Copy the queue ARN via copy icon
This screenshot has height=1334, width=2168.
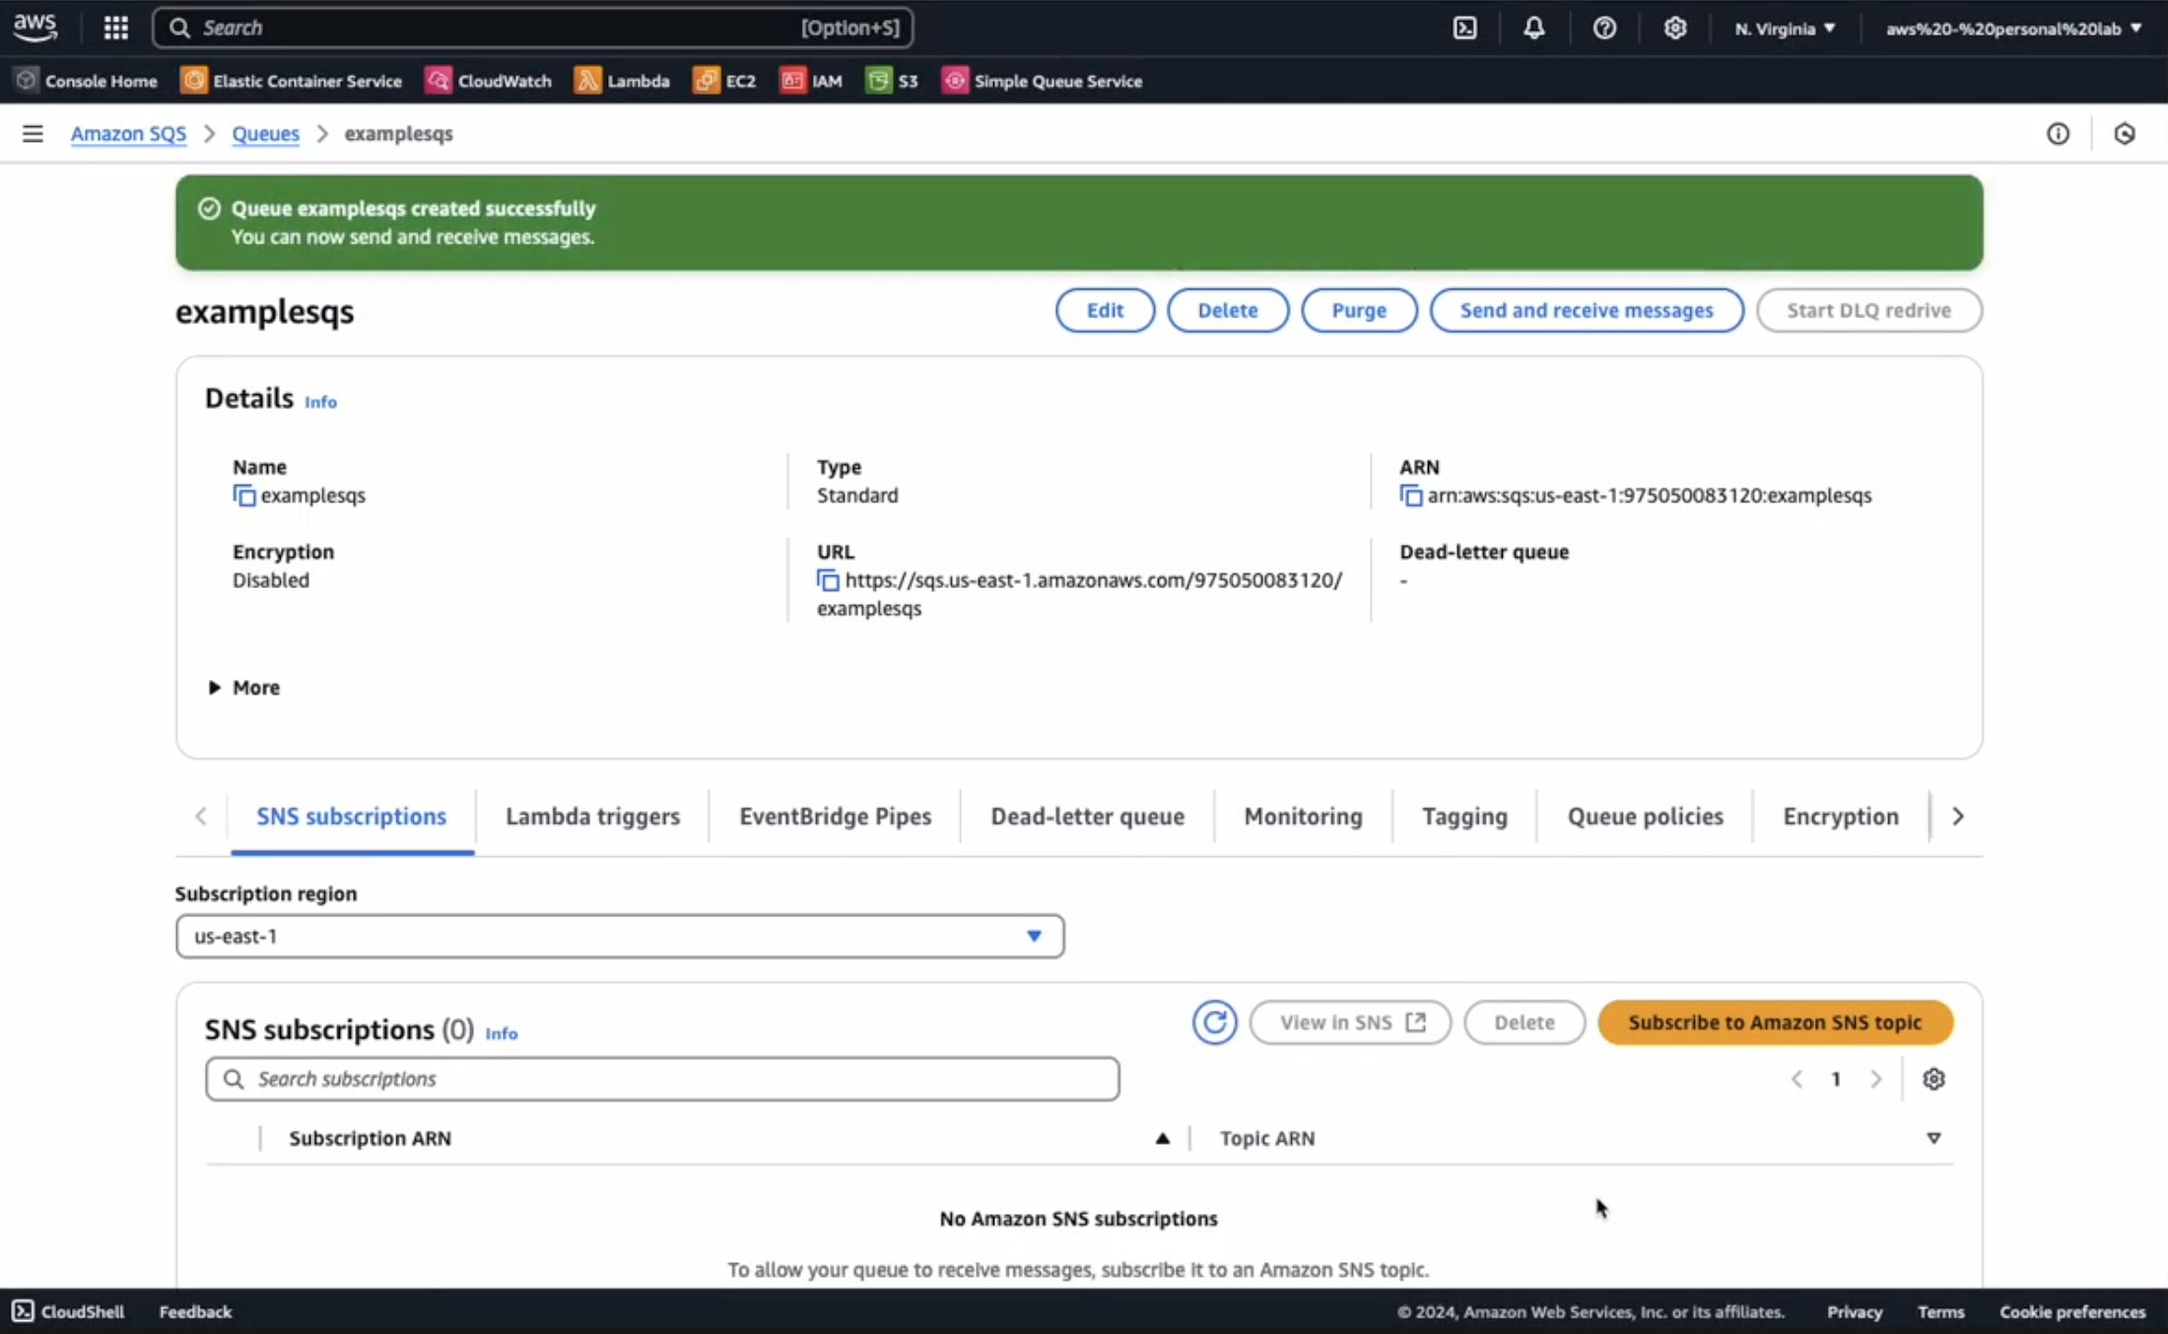tap(1411, 496)
